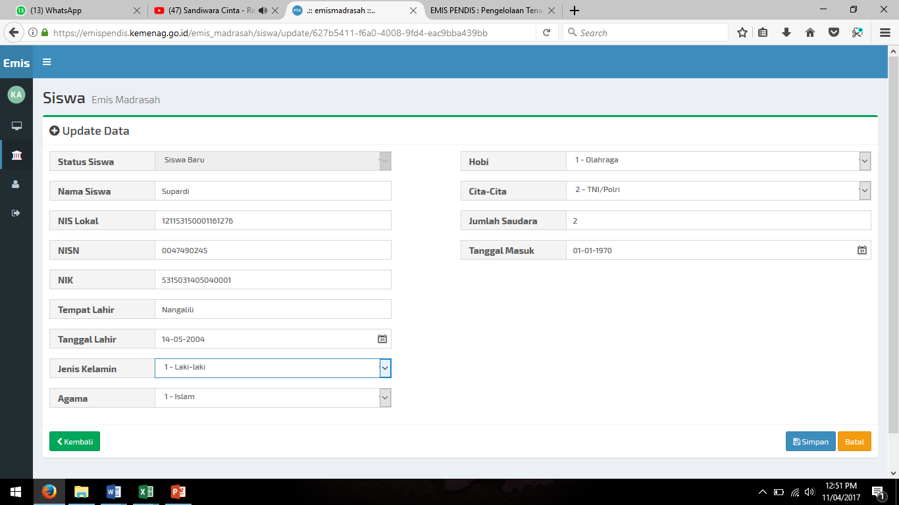This screenshot has height=505, width=899.
Task: Click the page vertical scrollbar
Action: 894,243
